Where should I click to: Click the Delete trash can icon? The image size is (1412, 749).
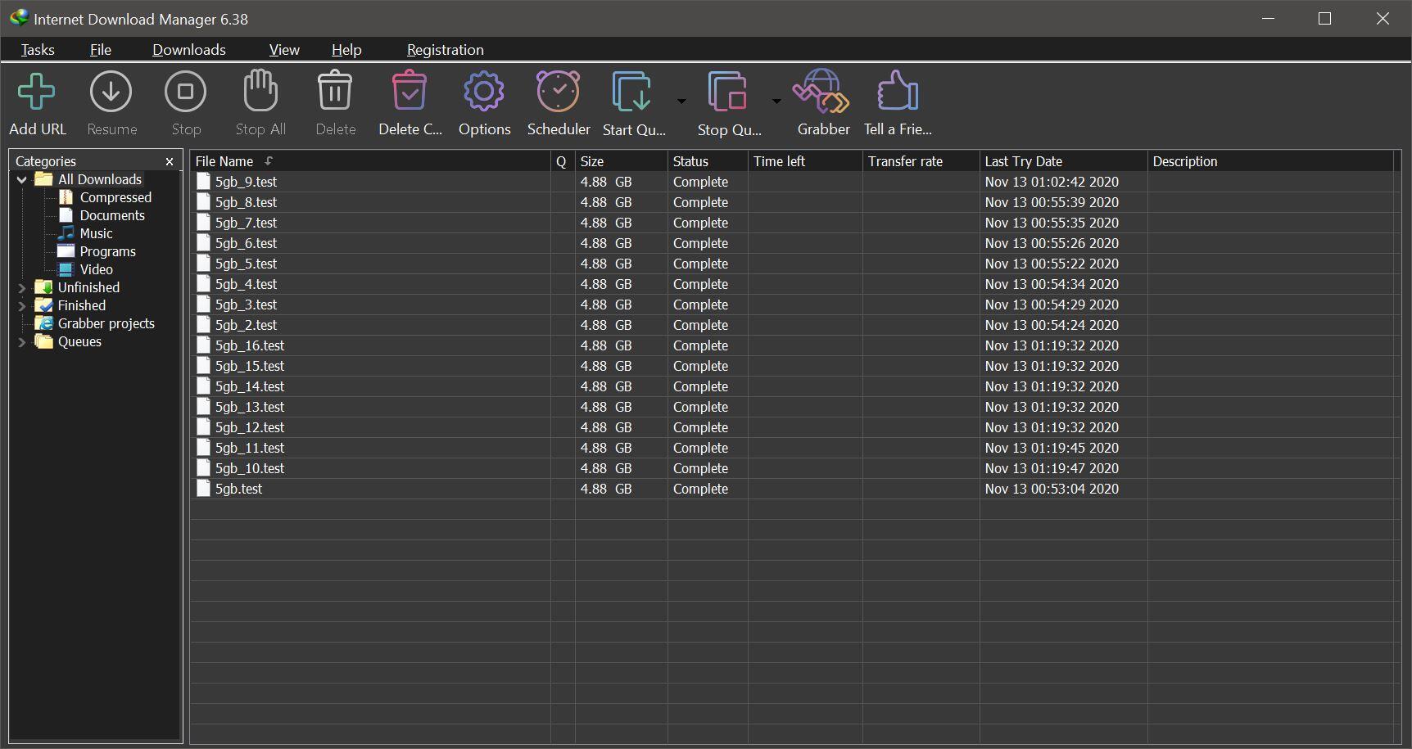335,90
